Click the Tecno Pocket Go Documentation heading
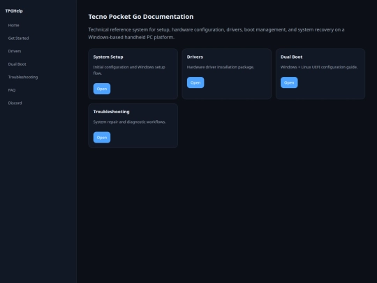 click(x=141, y=17)
